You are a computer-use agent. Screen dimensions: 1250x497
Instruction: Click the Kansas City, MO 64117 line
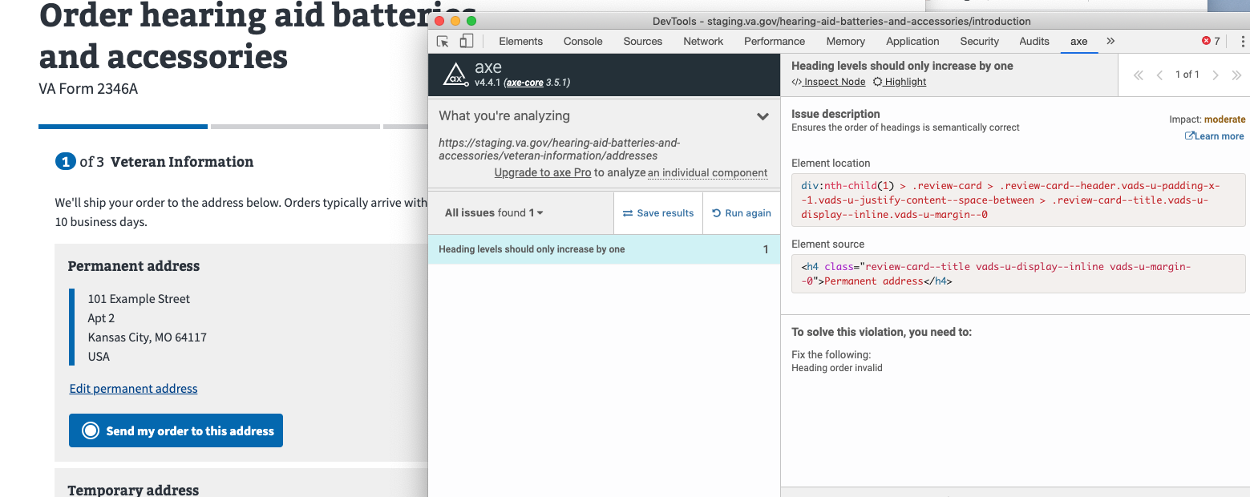click(x=148, y=337)
